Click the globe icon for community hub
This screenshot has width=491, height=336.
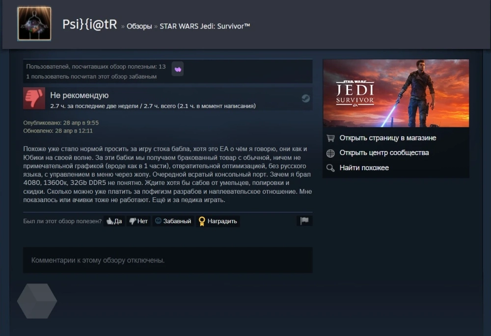click(x=330, y=153)
